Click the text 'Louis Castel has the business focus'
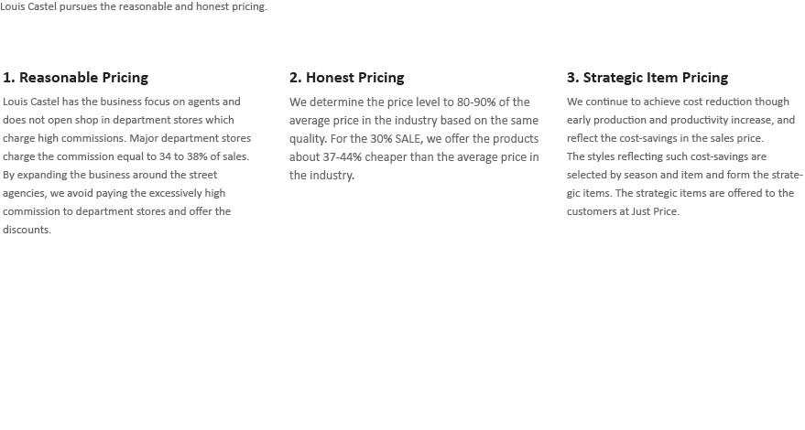 [86, 102]
